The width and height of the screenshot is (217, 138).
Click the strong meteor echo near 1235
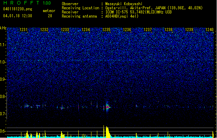(107, 107)
